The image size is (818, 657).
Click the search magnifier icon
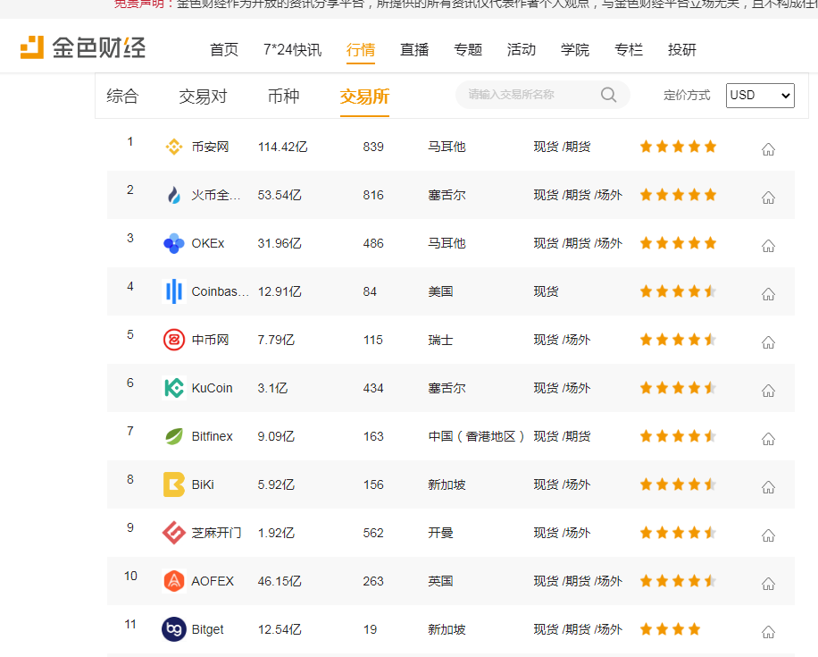608,95
